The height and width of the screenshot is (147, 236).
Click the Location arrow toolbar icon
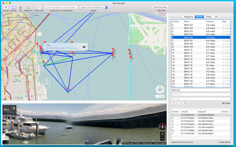pyautogui.click(x=6, y=7)
